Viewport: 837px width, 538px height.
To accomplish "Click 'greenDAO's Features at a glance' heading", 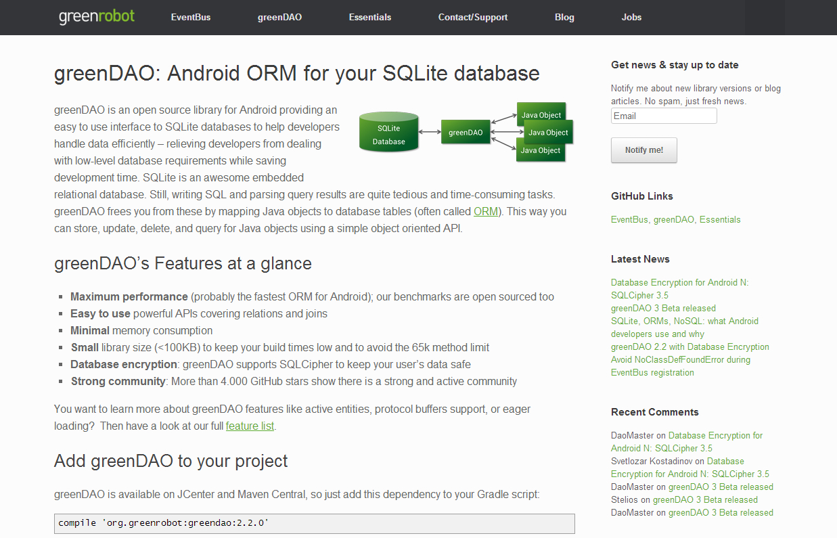I will click(x=183, y=263).
